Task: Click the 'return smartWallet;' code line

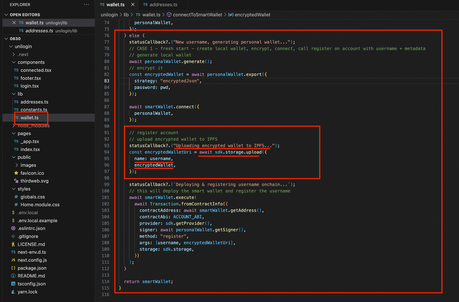Action: tap(148, 281)
